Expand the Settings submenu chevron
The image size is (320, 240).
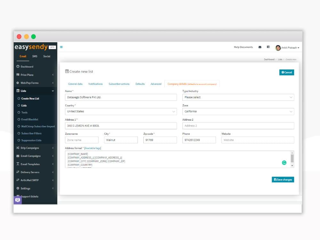click(53, 188)
